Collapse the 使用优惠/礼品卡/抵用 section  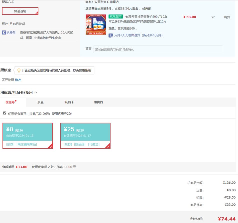[x=36, y=92]
